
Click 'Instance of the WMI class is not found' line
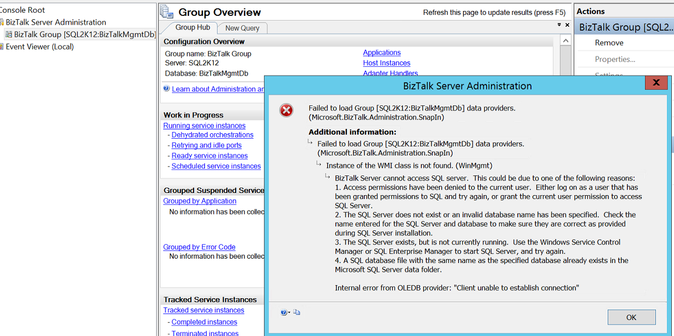tap(409, 165)
